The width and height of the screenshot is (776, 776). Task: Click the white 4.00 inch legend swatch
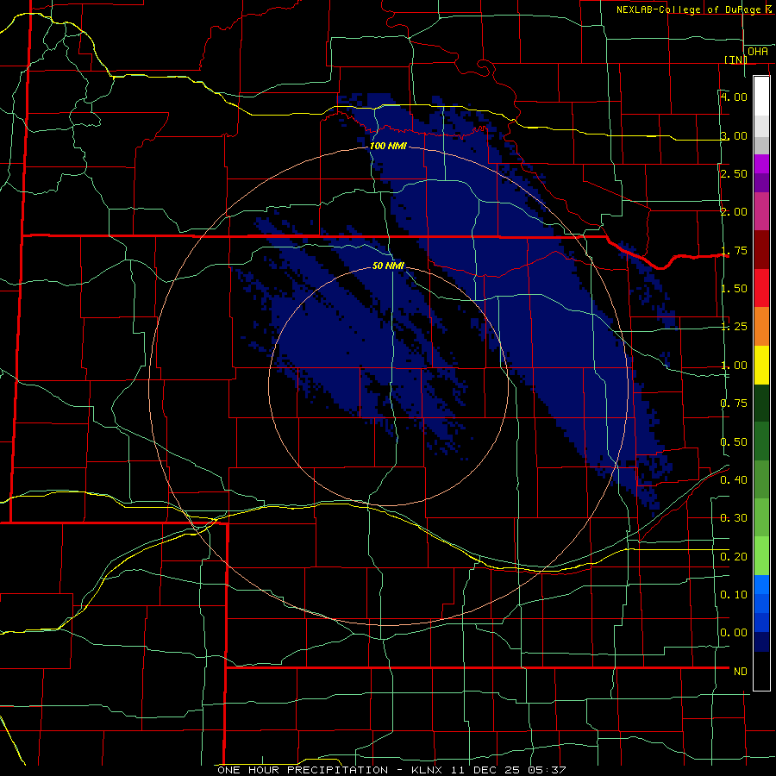click(x=761, y=97)
